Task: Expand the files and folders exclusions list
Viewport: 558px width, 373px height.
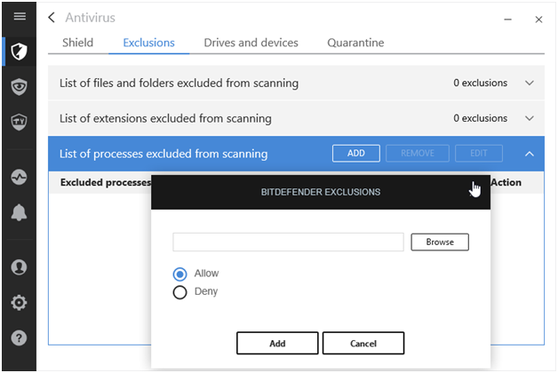Action: click(530, 83)
